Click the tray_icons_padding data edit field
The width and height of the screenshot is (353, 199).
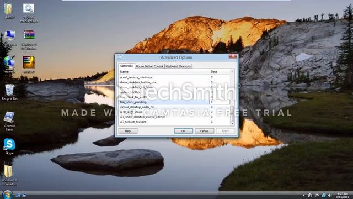[x=220, y=102]
